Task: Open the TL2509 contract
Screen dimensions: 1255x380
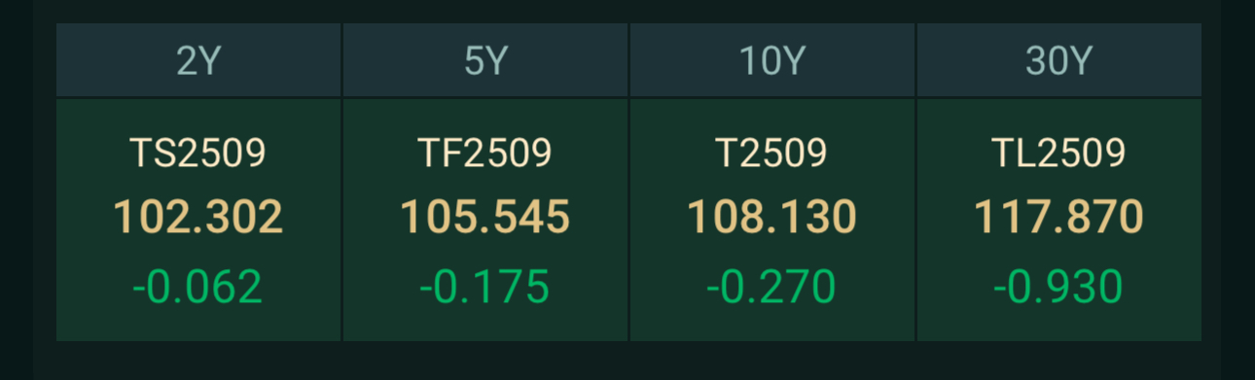Action: click(1059, 153)
